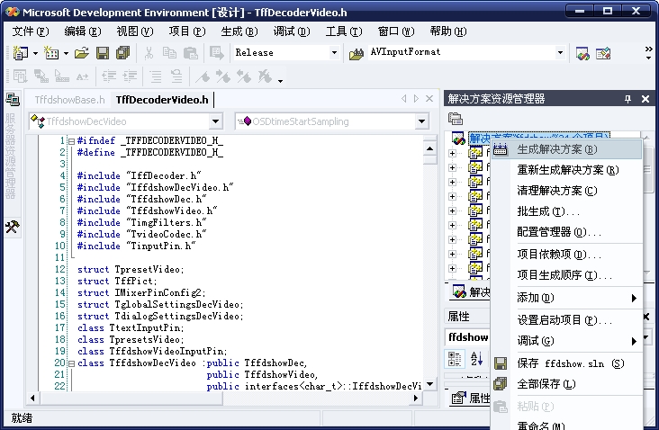Image resolution: width=659 pixels, height=430 pixels.
Task: Expand the first project node in solution tree
Action: [452, 153]
